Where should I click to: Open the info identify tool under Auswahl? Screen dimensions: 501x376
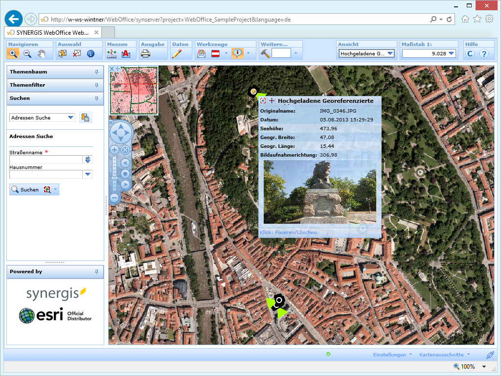tap(91, 53)
